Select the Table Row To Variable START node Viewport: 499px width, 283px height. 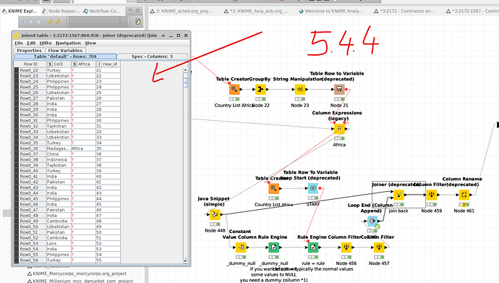point(313,188)
